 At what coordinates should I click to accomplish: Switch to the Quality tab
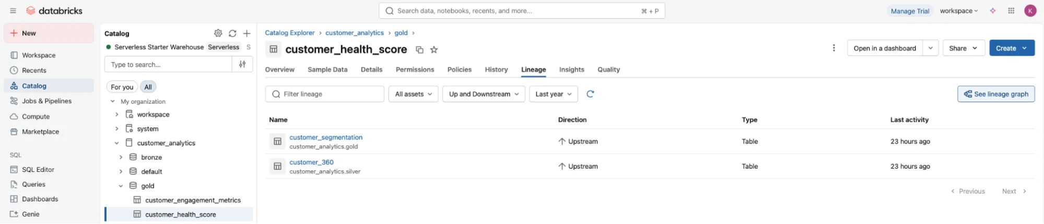(x=608, y=70)
